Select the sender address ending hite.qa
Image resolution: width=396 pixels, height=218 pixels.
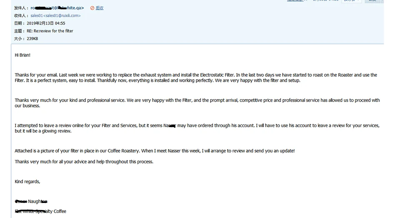(58, 8)
